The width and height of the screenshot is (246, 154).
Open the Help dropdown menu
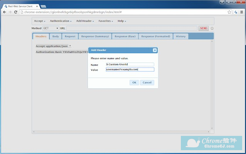click(122, 21)
